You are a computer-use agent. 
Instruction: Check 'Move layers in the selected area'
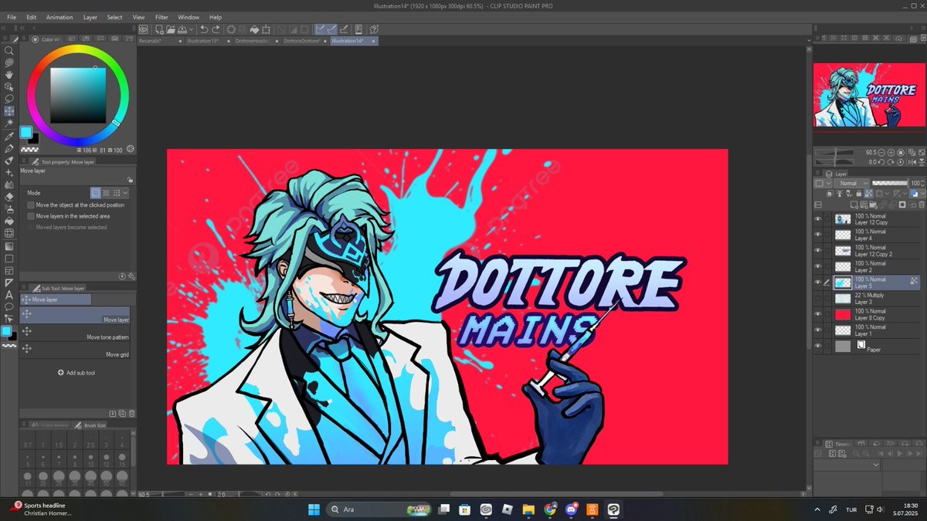(x=31, y=216)
